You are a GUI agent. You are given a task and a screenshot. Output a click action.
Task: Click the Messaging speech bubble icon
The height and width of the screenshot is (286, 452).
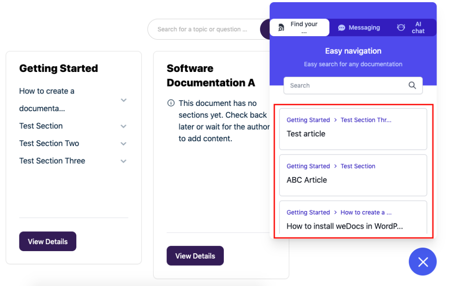point(342,28)
